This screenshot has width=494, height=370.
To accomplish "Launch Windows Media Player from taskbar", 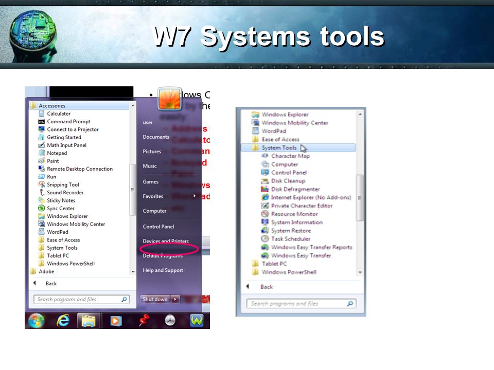I will tap(116, 321).
